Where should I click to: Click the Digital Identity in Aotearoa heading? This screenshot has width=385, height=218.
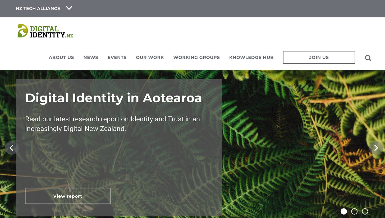click(x=113, y=98)
